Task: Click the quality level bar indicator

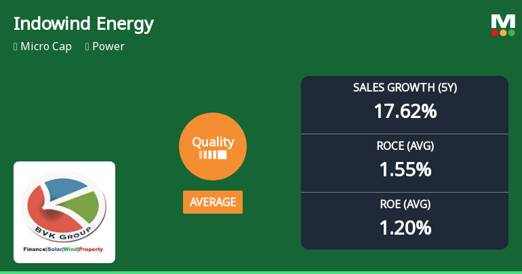Action: [x=213, y=155]
